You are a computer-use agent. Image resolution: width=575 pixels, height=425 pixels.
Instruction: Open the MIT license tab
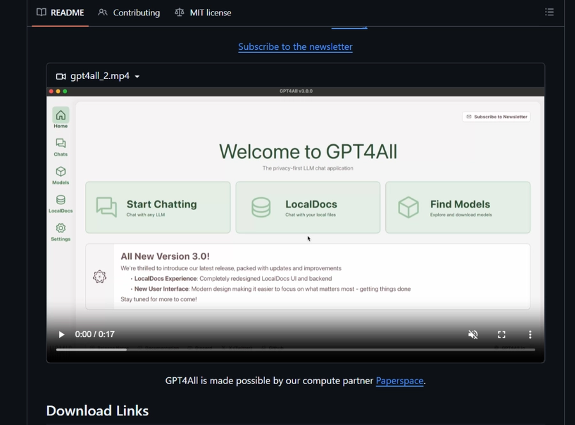[x=203, y=13]
